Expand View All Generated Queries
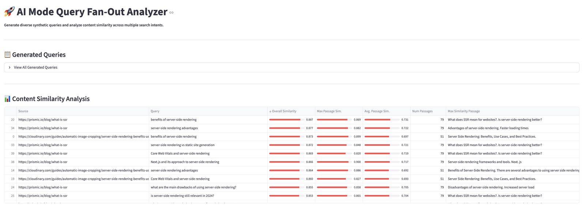 point(291,68)
